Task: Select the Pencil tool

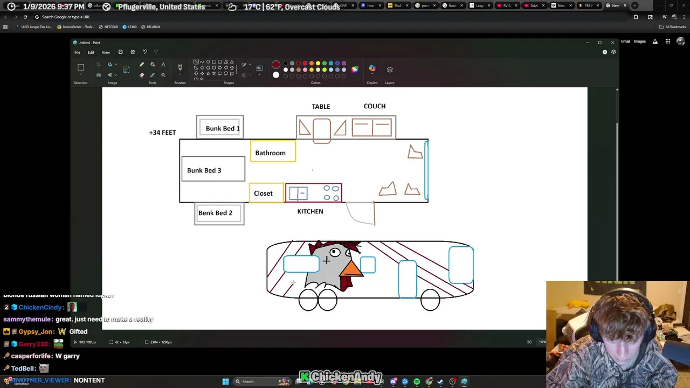Action: [x=142, y=64]
